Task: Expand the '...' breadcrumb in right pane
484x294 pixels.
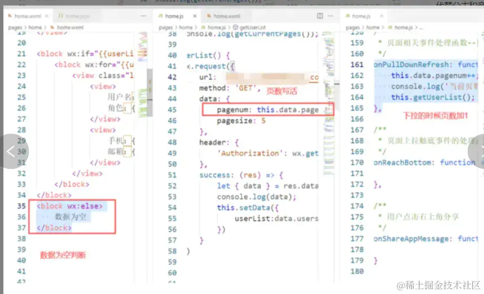Action: point(421,28)
